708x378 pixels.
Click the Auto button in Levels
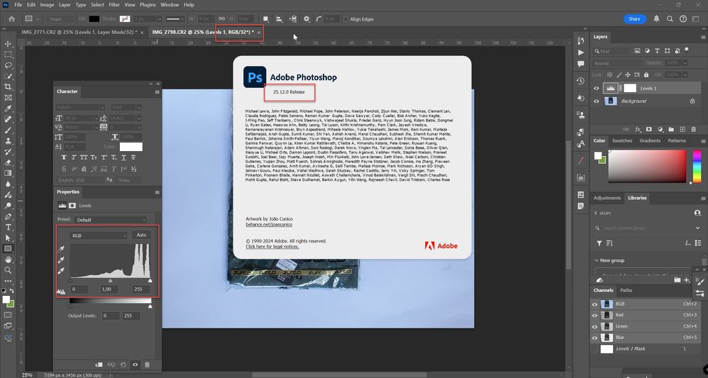pos(141,235)
